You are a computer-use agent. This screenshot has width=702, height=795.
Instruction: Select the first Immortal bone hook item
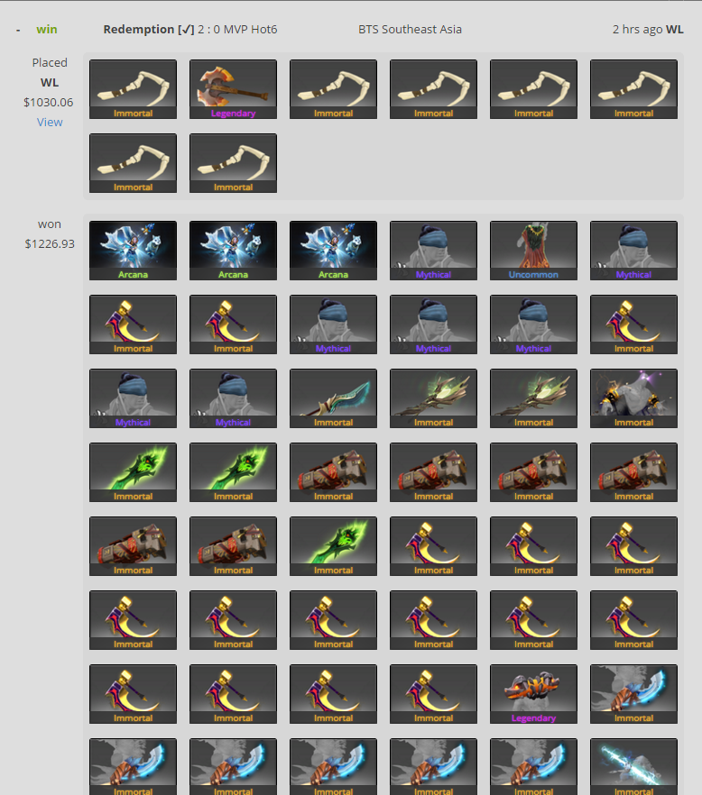click(x=133, y=89)
